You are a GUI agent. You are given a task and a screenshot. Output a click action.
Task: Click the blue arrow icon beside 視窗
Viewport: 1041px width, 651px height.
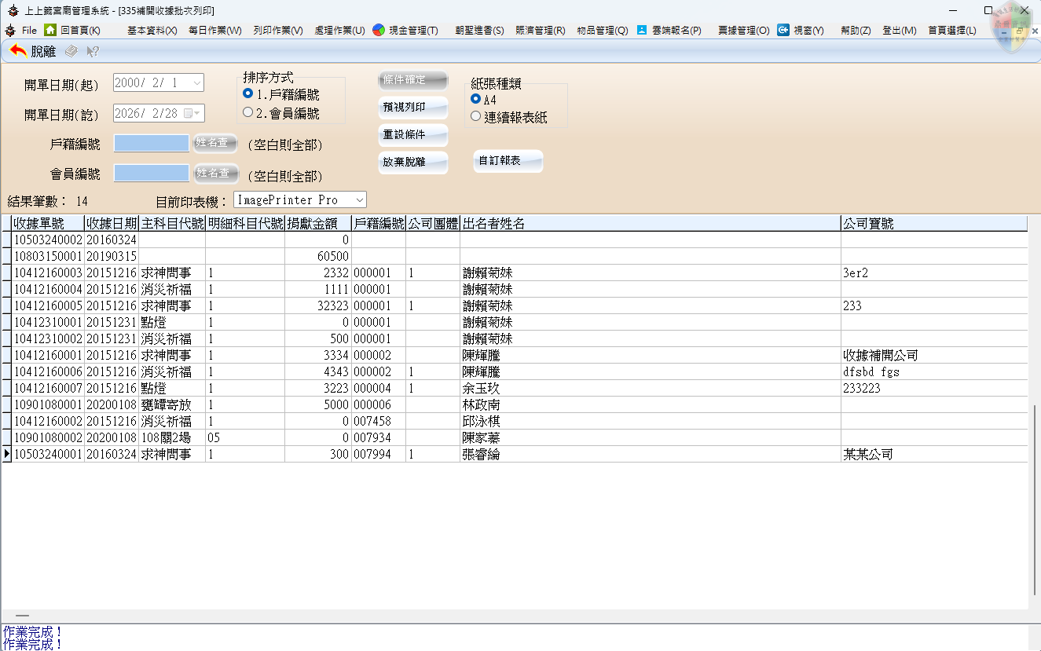(783, 30)
